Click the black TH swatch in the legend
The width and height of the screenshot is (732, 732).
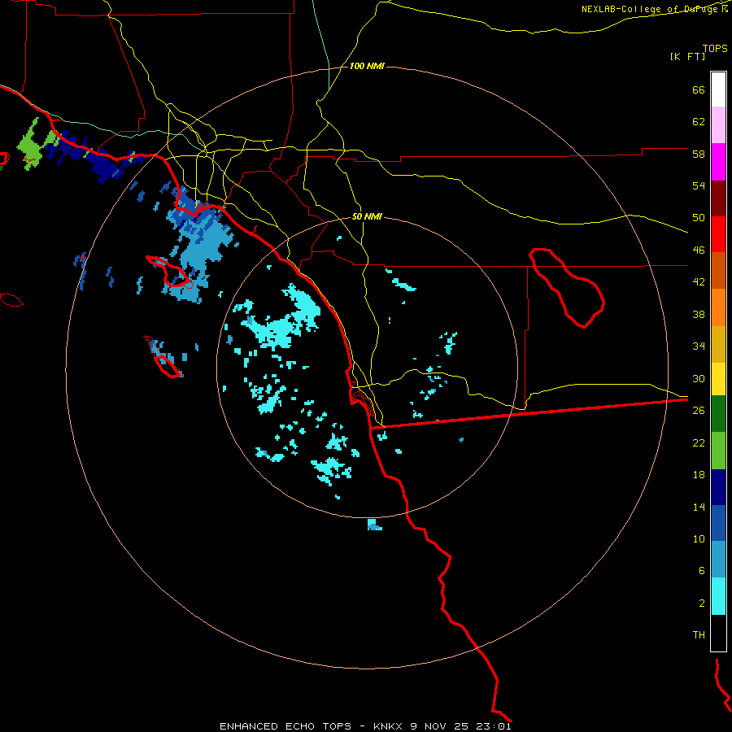tap(718, 633)
